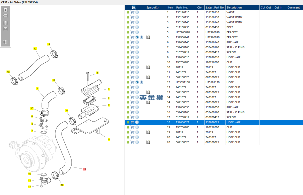Image resolution: width=303 pixels, height=195 pixels.
Task: Click the Comment column header
Action: [294, 7]
